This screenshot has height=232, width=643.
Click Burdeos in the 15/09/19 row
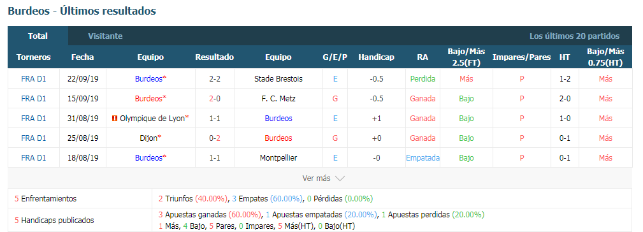tap(148, 98)
